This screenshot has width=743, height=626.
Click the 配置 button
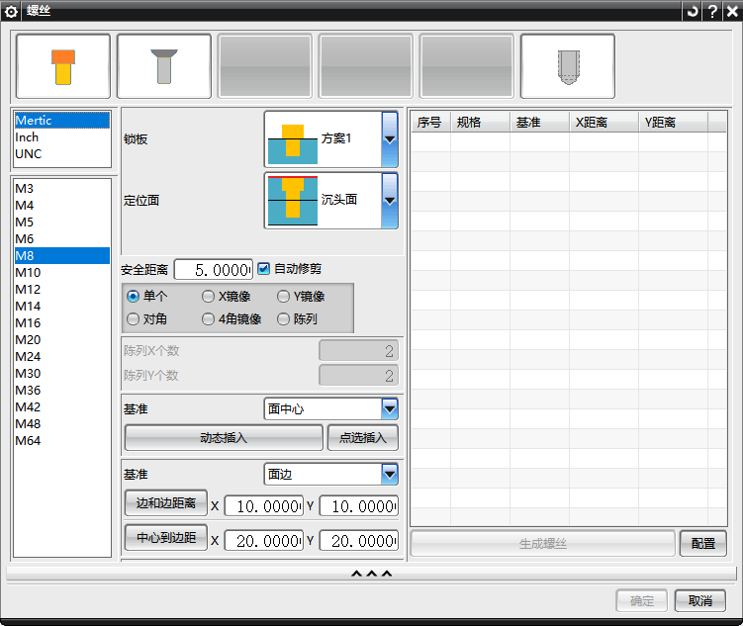click(702, 543)
